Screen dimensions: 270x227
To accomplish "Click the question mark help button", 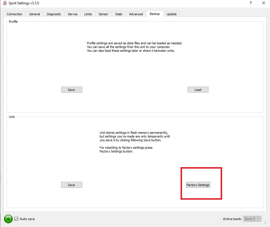I will pyautogui.click(x=251, y=3).
